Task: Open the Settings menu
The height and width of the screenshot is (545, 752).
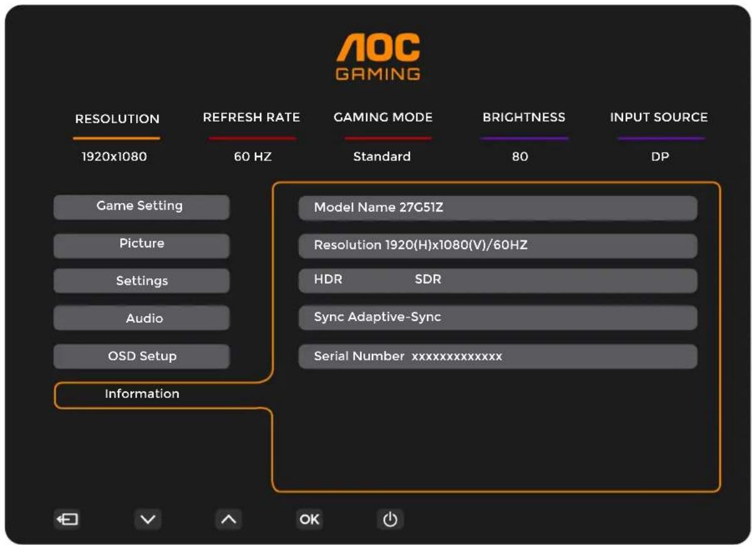Action: coord(142,282)
